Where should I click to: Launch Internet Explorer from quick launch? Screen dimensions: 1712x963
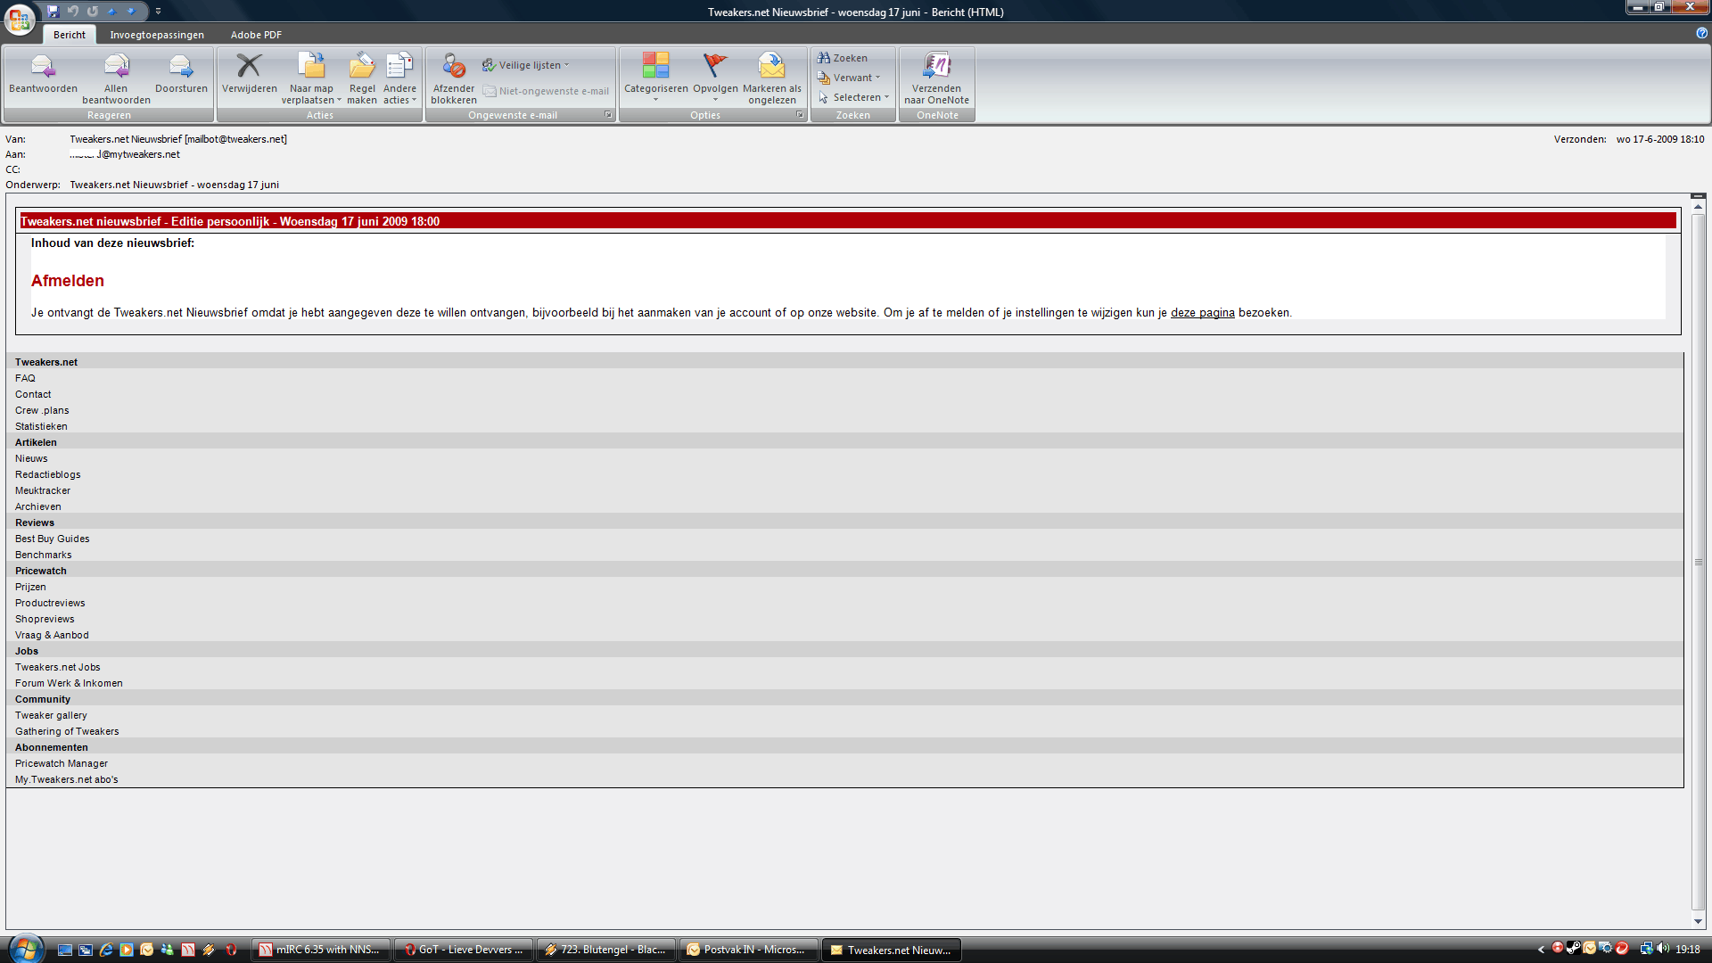point(105,950)
